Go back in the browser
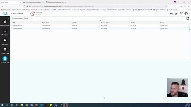191x107 pixels. 2,6
